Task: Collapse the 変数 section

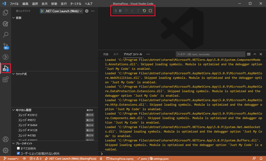Action: [x=13, y=18]
